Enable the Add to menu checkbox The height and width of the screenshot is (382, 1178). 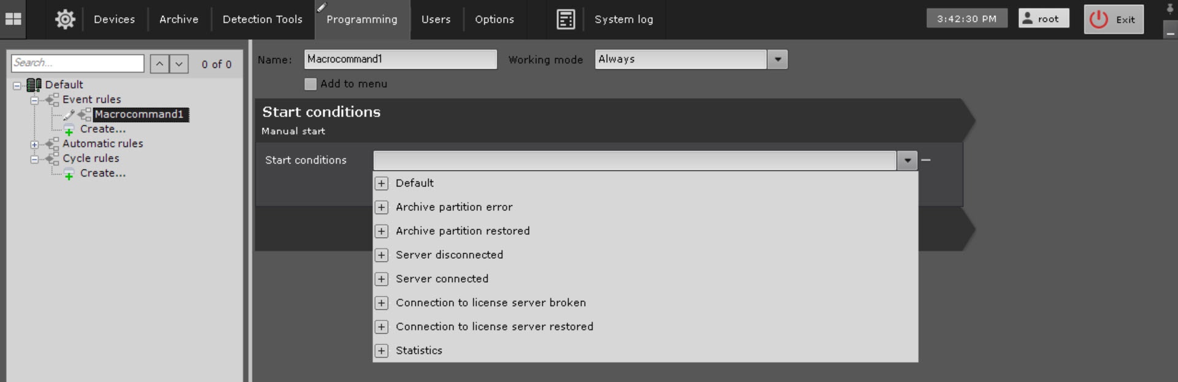[x=310, y=84]
